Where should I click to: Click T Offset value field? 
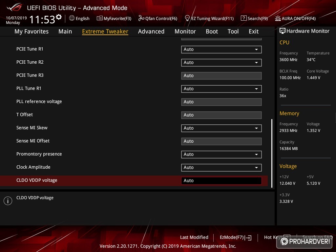[221, 115]
